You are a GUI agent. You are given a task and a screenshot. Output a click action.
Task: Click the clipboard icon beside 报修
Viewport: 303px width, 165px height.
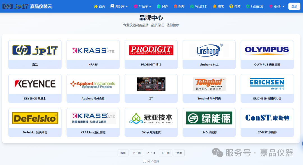(175, 6)
